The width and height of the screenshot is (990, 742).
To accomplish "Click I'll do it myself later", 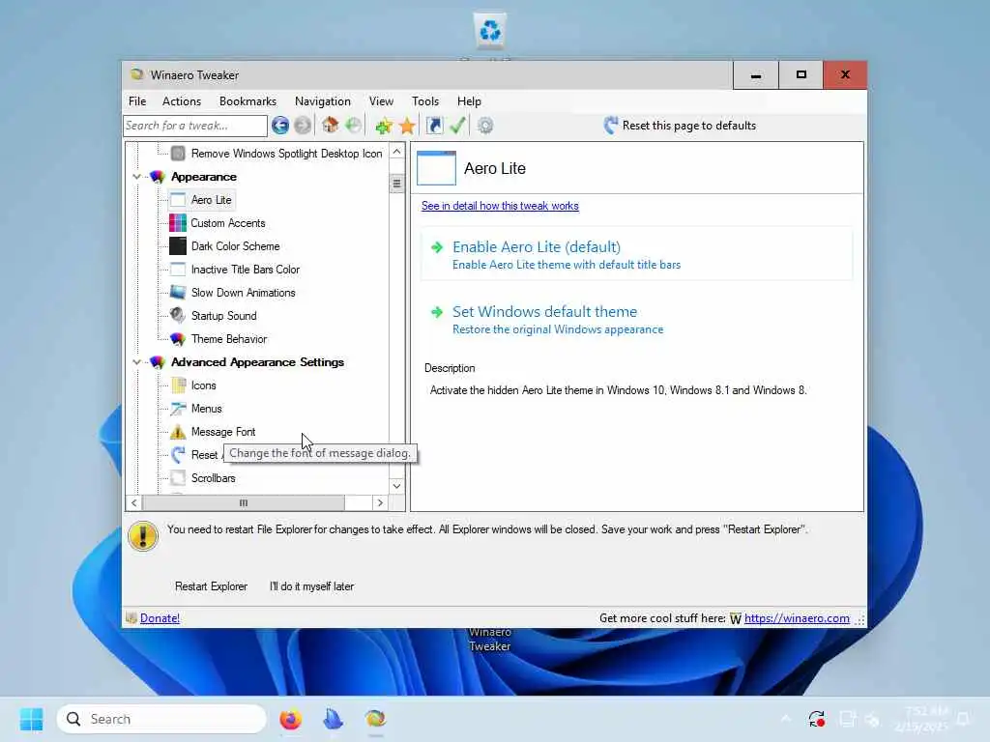I will (311, 586).
